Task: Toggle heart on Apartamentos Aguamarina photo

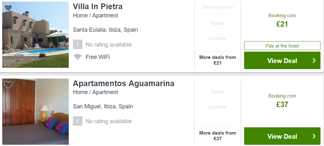Action: [x=8, y=85]
